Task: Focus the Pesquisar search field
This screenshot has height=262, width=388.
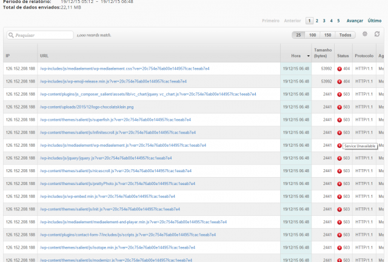Action: [x=40, y=35]
